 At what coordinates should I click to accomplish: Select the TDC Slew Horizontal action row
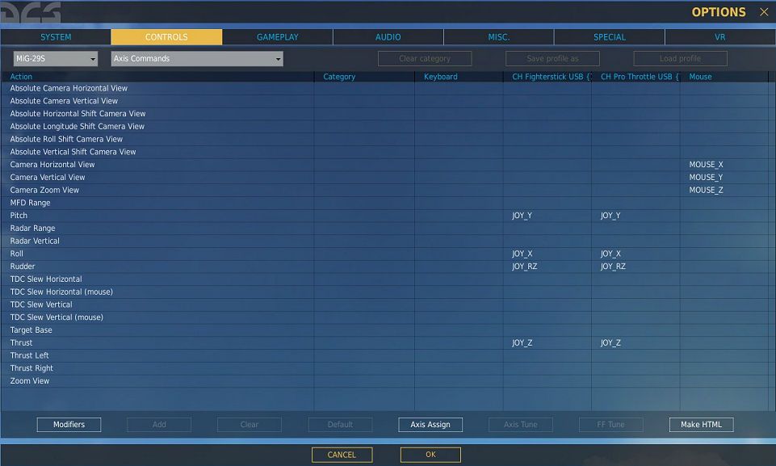46,279
